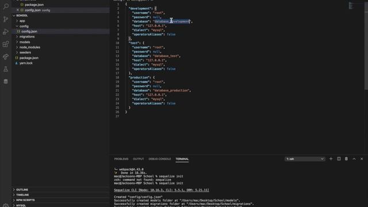This screenshot has height=207, width=368.
Task: Click the editor minimap
Action: coord(351,6)
